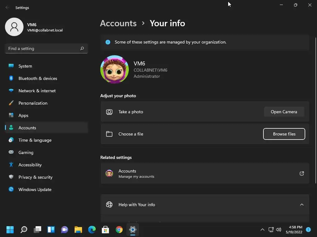This screenshot has width=317, height=237.
Task: Open Accounts Manage my accounts row
Action: 205,173
